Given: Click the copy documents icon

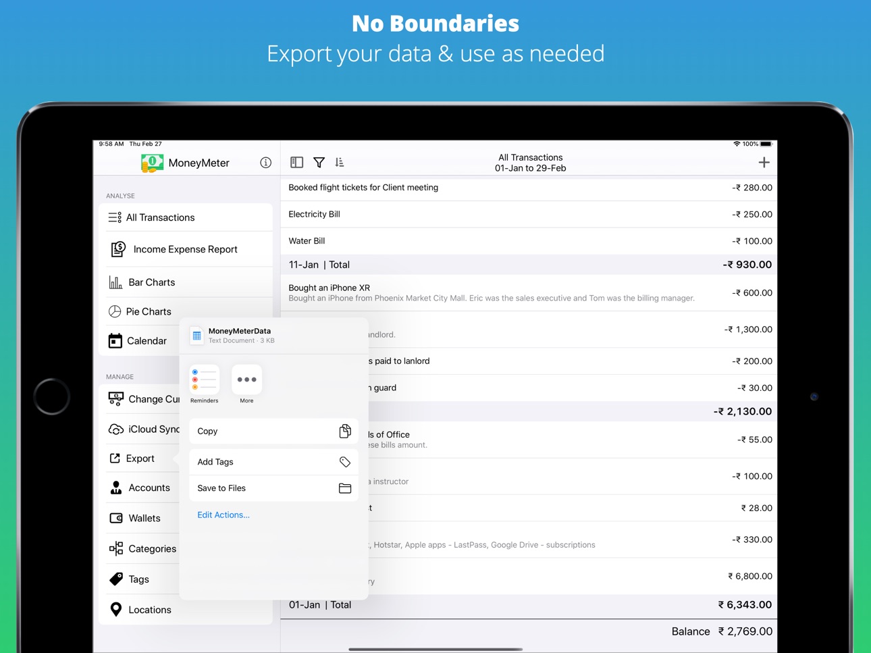Looking at the screenshot, I should (x=345, y=431).
